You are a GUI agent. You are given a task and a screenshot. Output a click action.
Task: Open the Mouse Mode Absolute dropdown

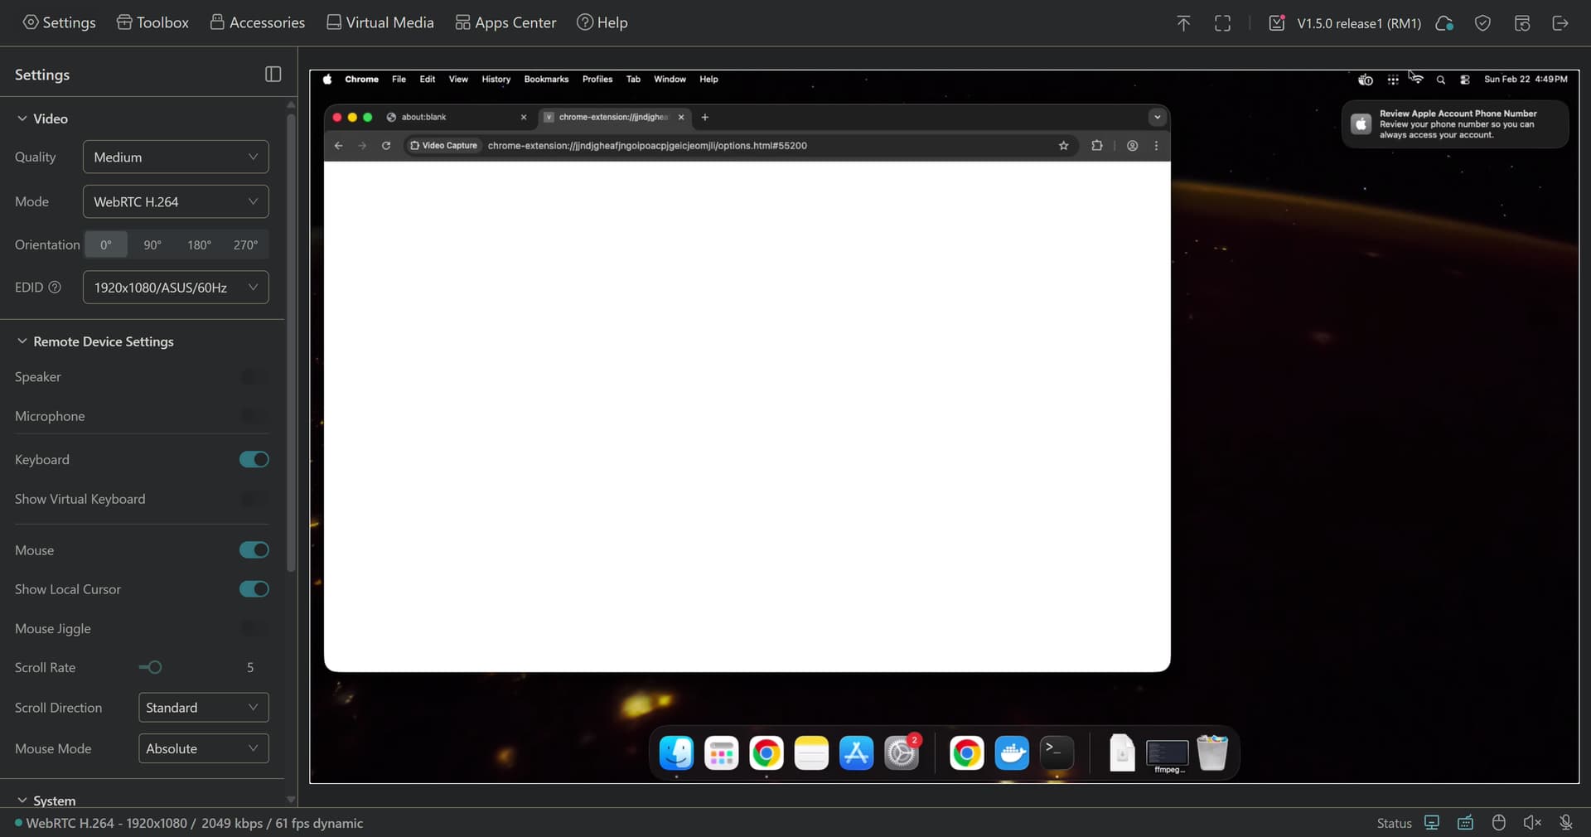(203, 748)
